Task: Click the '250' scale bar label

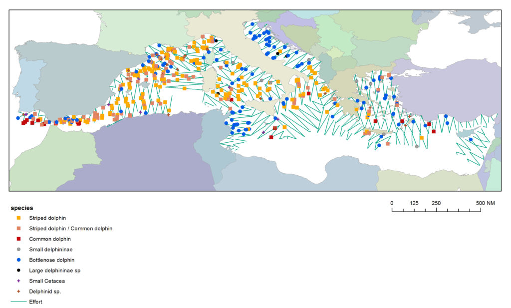Action: (x=436, y=203)
